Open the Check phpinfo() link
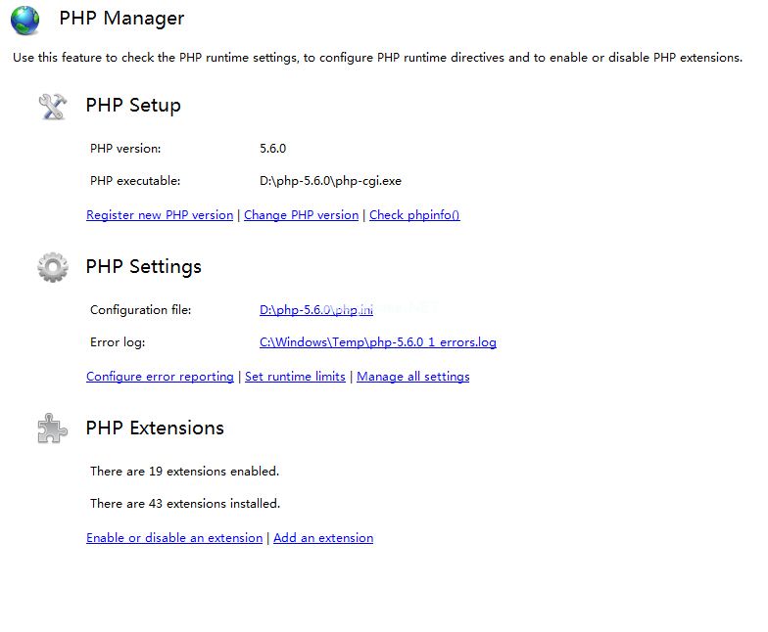The height and width of the screenshot is (632, 768). (x=414, y=215)
